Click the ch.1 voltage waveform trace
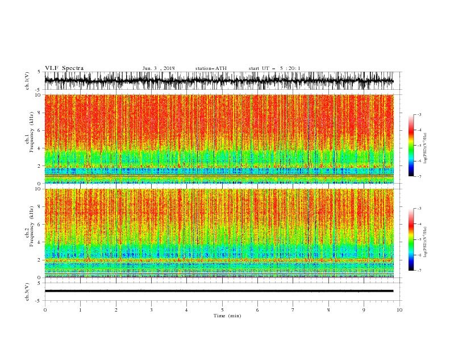Image resolution: width=450 pixels, height=348 pixels. pos(219,81)
